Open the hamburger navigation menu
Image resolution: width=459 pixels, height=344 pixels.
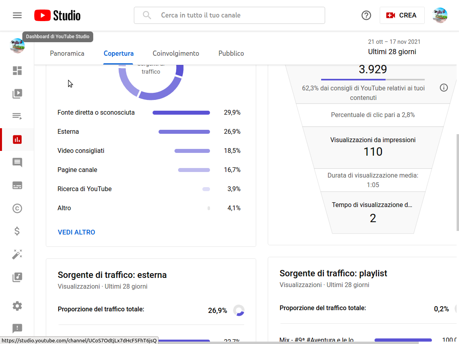pyautogui.click(x=17, y=15)
